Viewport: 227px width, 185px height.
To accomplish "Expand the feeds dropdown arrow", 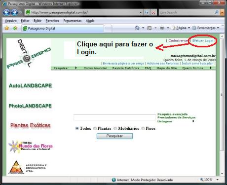I will [155, 28].
